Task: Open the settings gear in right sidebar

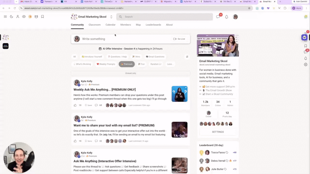Action: point(306,65)
